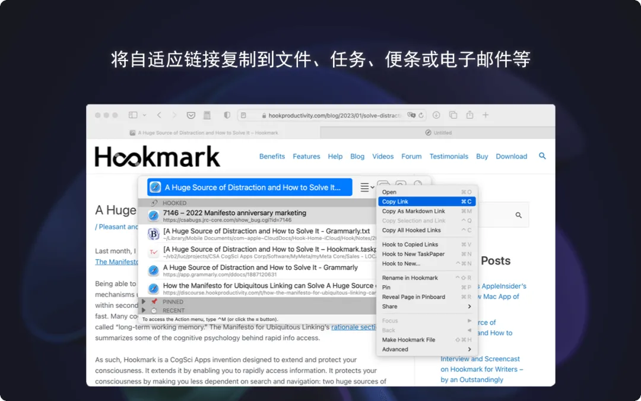Click the downloads arrow icon in Safari toolbar
Viewport: 641px width, 401px height.
tap(436, 115)
